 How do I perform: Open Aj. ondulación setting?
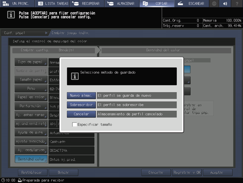(31, 150)
